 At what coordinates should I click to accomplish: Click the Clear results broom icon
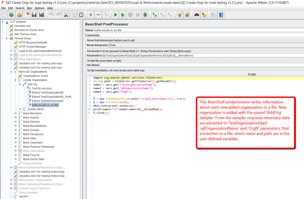179,15
